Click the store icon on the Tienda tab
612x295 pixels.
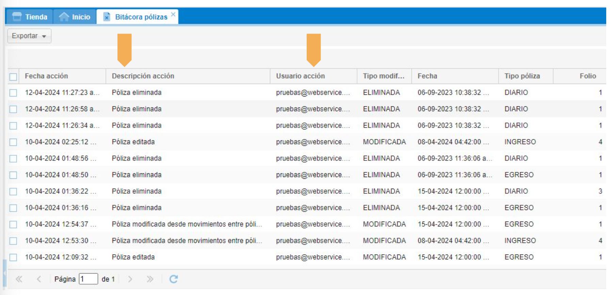[x=17, y=17]
